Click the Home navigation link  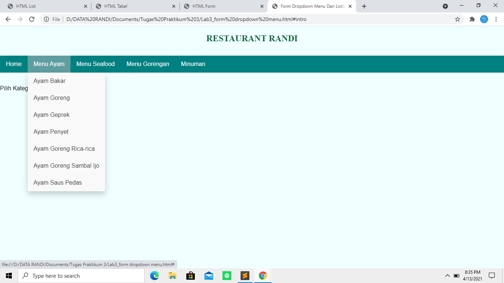[13, 64]
